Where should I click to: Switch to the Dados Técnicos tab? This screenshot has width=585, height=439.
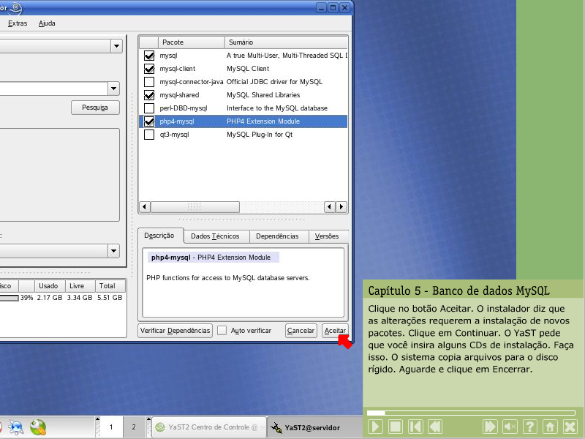[x=215, y=236]
